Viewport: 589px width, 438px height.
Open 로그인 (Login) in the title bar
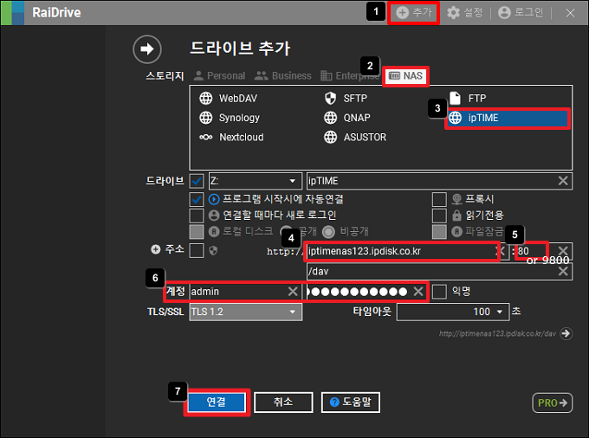click(521, 13)
